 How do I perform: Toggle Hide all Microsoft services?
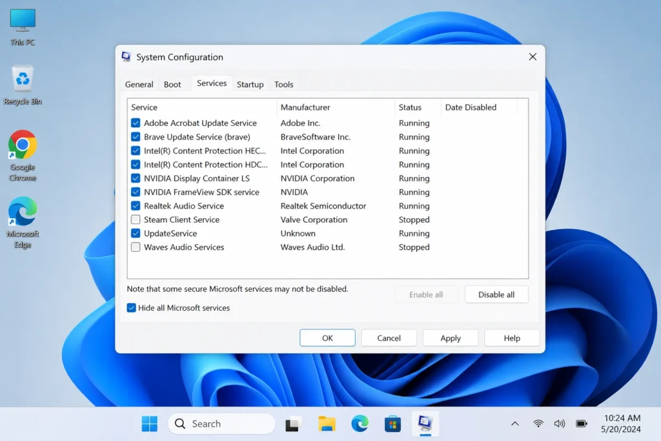pyautogui.click(x=131, y=308)
